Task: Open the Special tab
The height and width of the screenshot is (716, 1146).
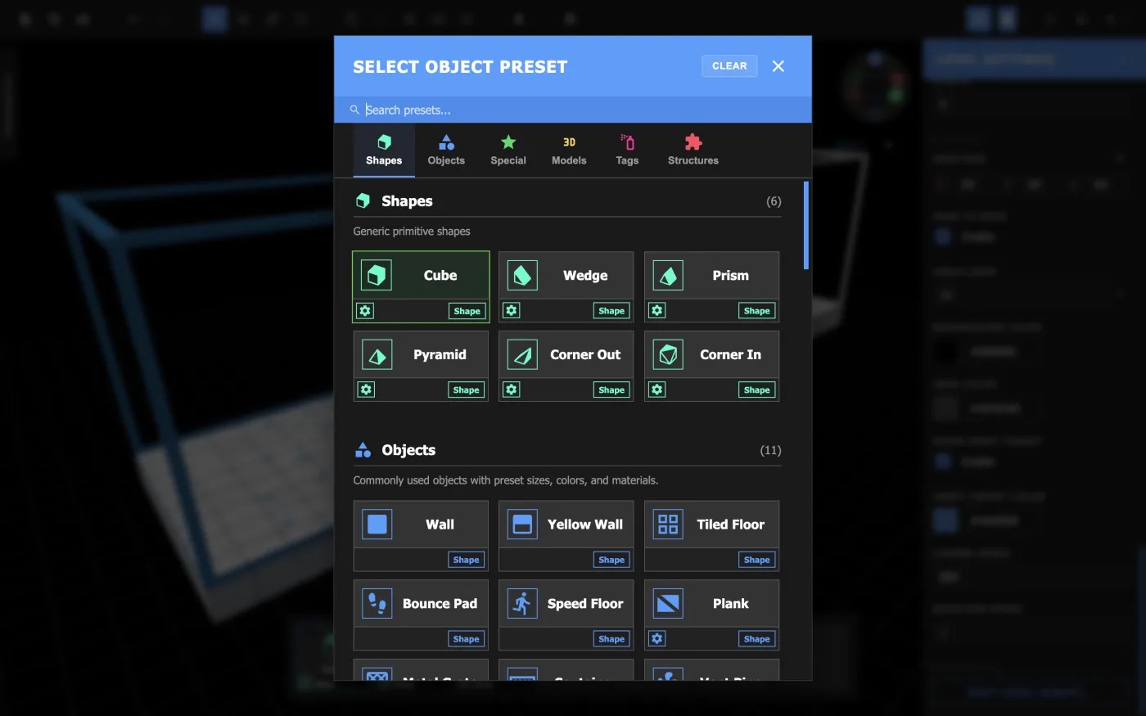Action: 508,151
